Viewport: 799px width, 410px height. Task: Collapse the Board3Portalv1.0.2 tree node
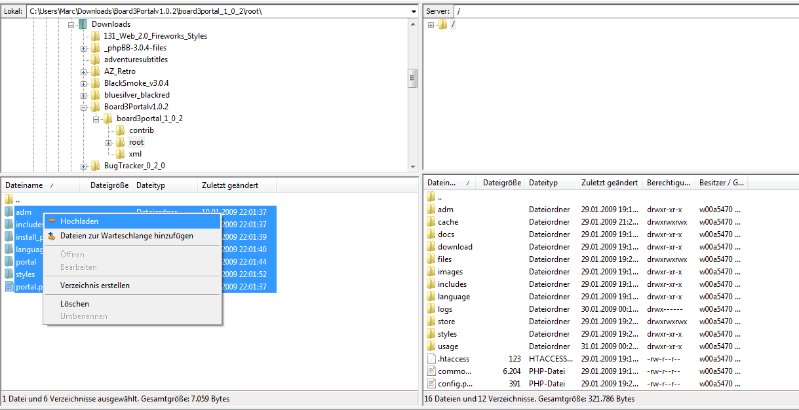click(84, 107)
